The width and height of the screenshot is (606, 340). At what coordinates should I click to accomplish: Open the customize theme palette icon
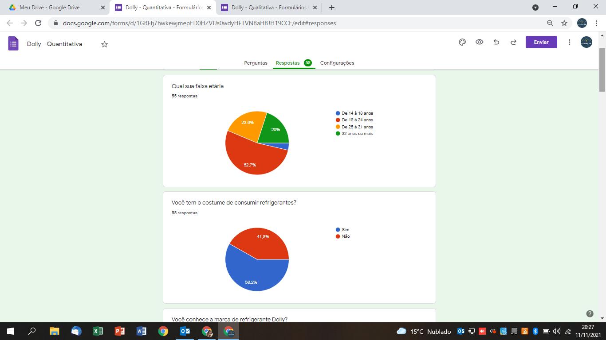point(462,42)
